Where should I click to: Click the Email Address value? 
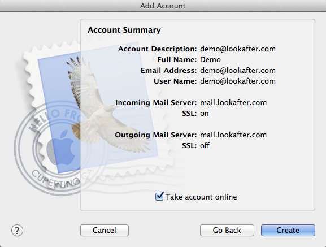tap(238, 71)
